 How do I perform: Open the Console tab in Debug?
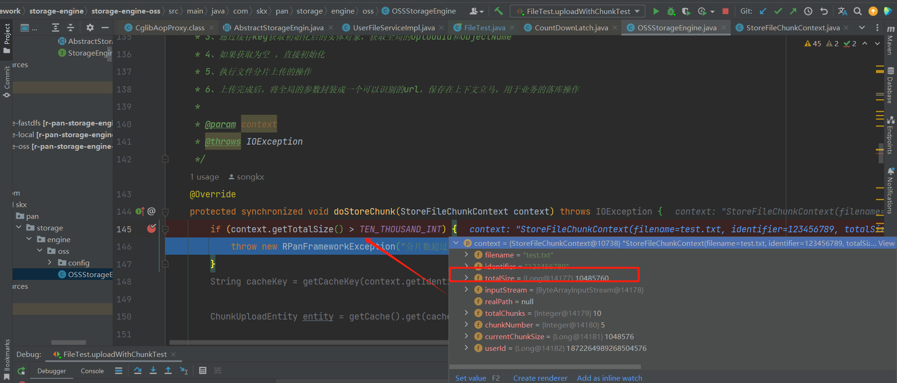[92, 371]
